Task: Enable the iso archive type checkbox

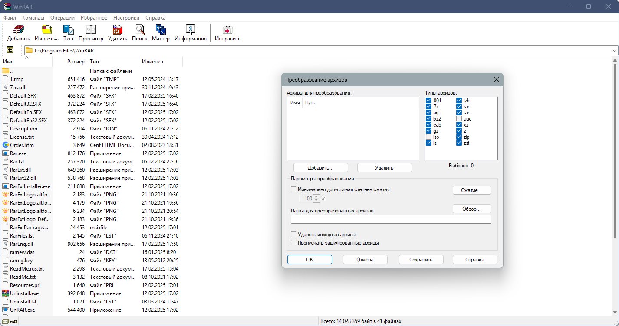Action: point(429,137)
